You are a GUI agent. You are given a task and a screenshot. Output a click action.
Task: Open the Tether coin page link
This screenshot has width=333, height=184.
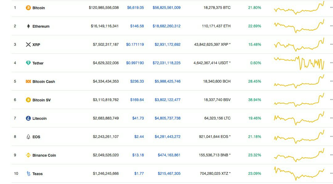click(38, 63)
